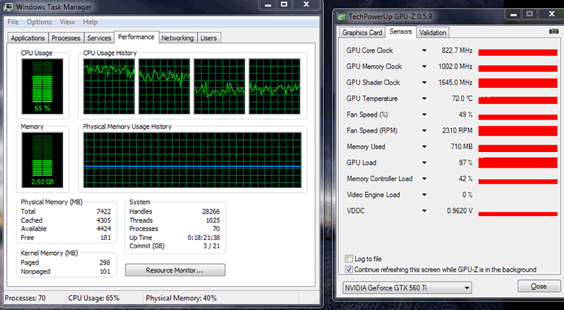Open the Video Engine Load dropdown

(x=424, y=195)
